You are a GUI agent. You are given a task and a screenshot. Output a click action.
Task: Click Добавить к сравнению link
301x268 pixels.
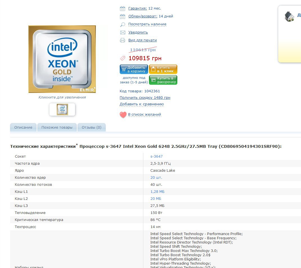(142, 104)
